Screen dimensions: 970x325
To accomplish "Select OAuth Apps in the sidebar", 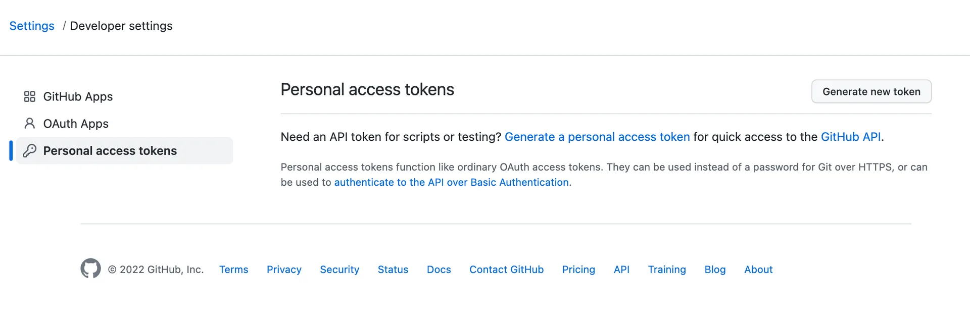I will pyautogui.click(x=125, y=124).
